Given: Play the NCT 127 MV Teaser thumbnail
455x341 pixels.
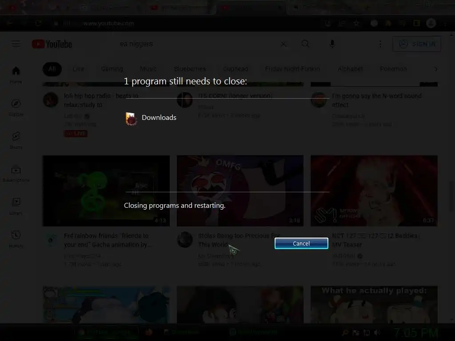Looking at the screenshot, I should coord(374,191).
